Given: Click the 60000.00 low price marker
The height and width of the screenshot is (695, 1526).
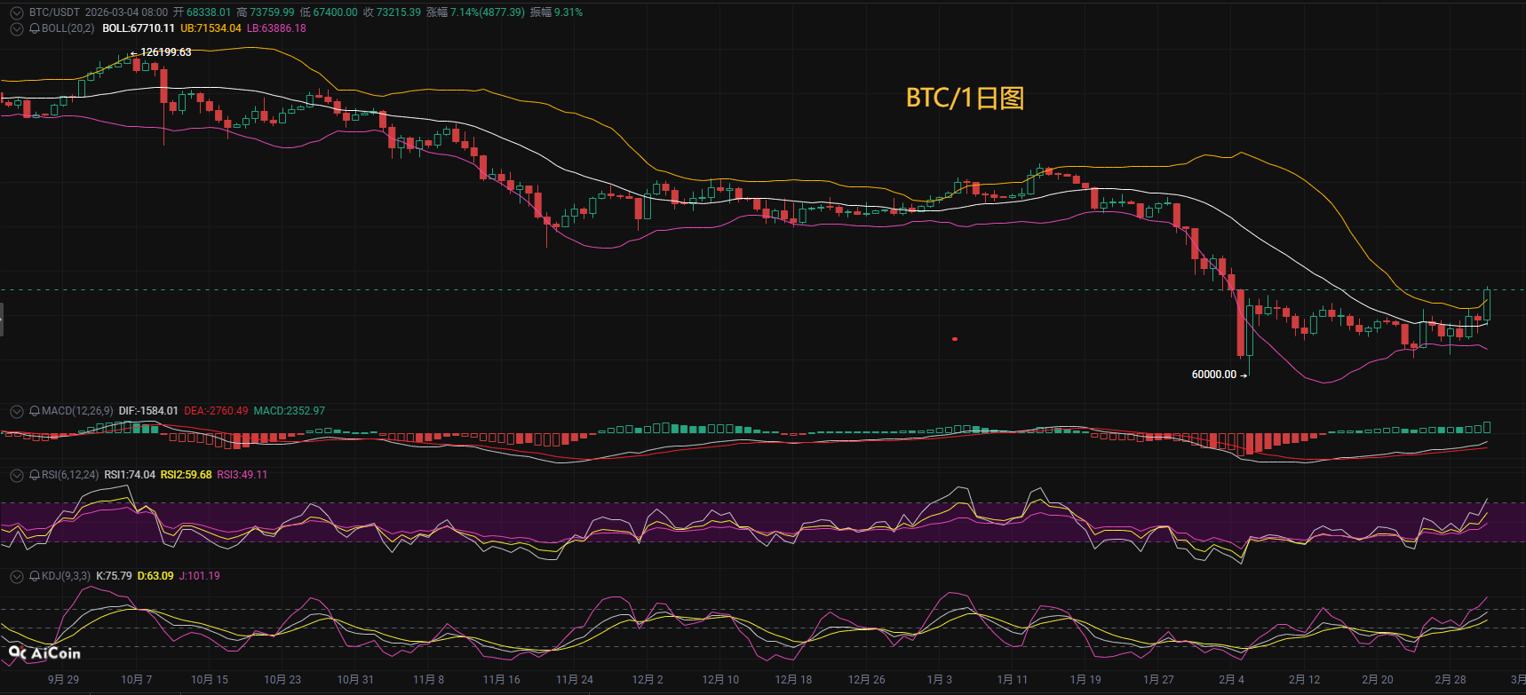Looking at the screenshot, I should pos(1213,375).
